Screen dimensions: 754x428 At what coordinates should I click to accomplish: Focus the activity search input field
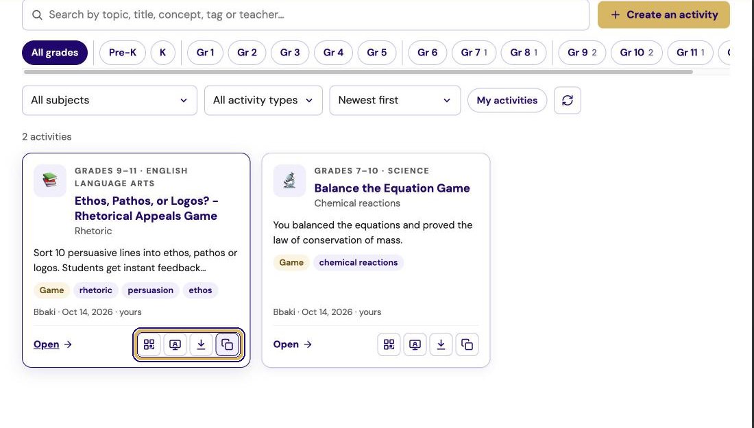click(306, 15)
